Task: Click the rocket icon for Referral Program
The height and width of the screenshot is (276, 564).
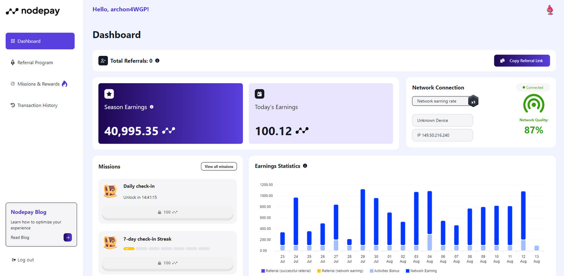Action: 13,63
